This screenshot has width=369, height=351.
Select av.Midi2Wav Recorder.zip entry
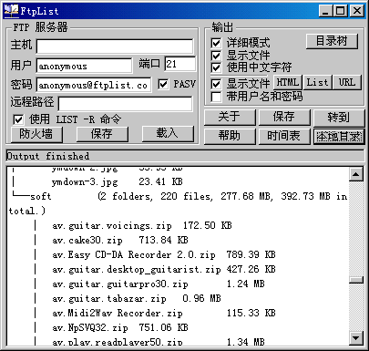[118, 313]
